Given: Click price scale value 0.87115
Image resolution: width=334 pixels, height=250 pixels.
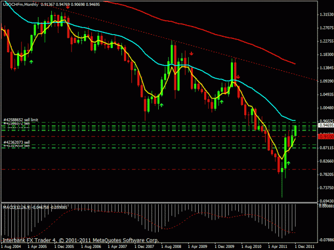Looking at the screenshot, I should tap(327, 148).
